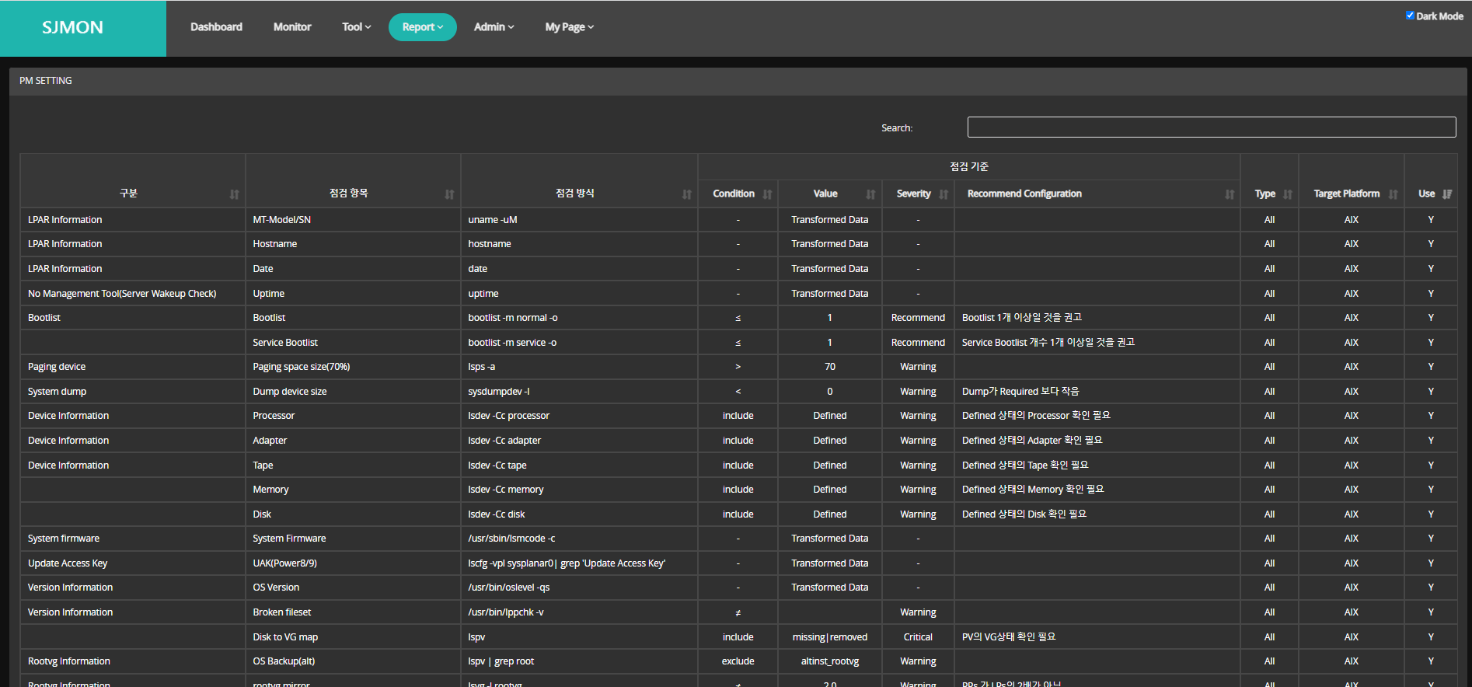Click sort icon for Recommend Configuration column
This screenshot has width=1472, height=687.
(1230, 194)
